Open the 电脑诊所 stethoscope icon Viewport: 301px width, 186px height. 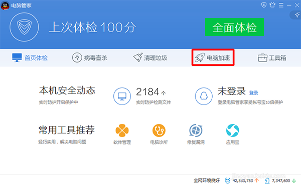(x=159, y=130)
